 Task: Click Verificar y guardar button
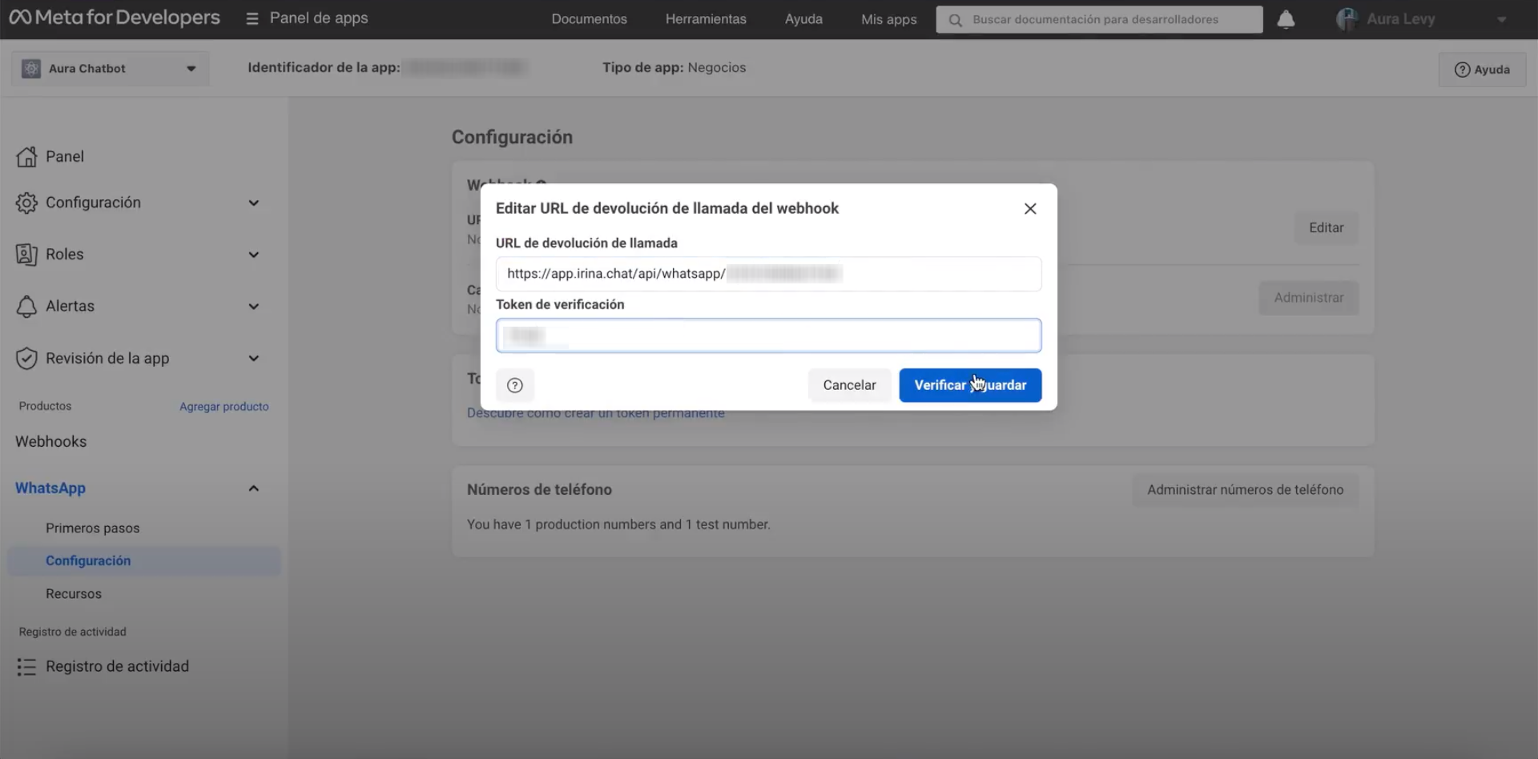tap(970, 385)
